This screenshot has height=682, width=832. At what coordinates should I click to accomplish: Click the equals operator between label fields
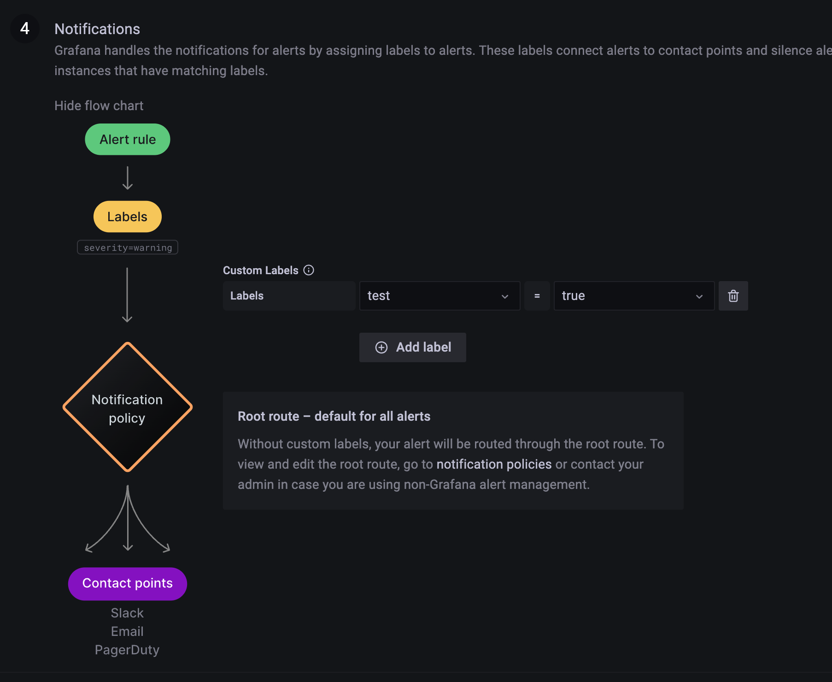pos(537,296)
